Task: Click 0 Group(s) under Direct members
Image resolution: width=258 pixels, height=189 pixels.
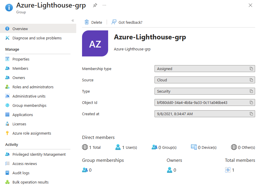Action: 164,147
